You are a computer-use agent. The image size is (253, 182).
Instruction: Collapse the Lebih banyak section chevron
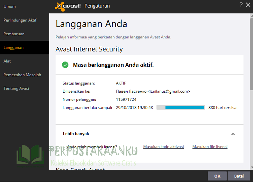(x=233, y=134)
